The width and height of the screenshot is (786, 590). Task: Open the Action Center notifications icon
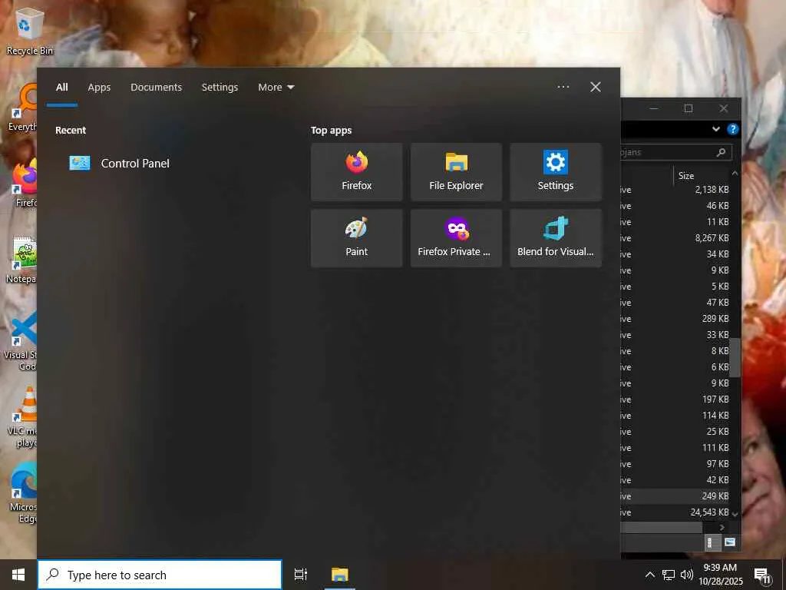tap(762, 575)
